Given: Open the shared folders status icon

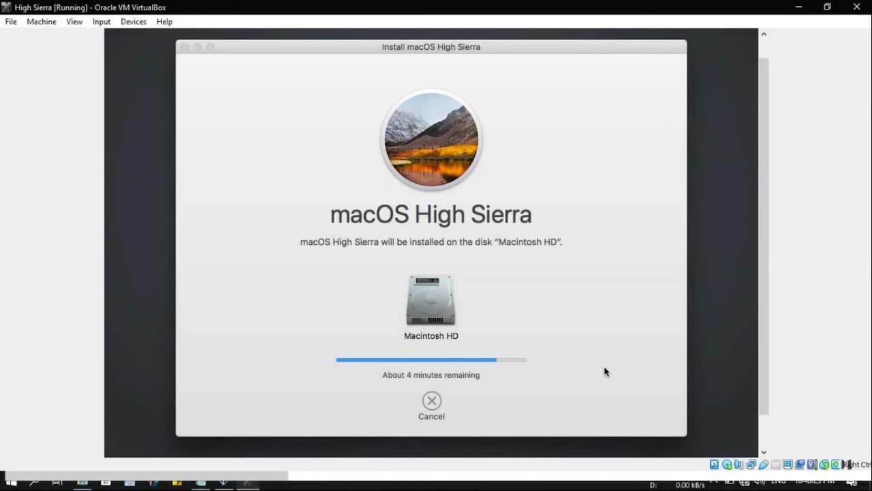Looking at the screenshot, I should click(776, 464).
